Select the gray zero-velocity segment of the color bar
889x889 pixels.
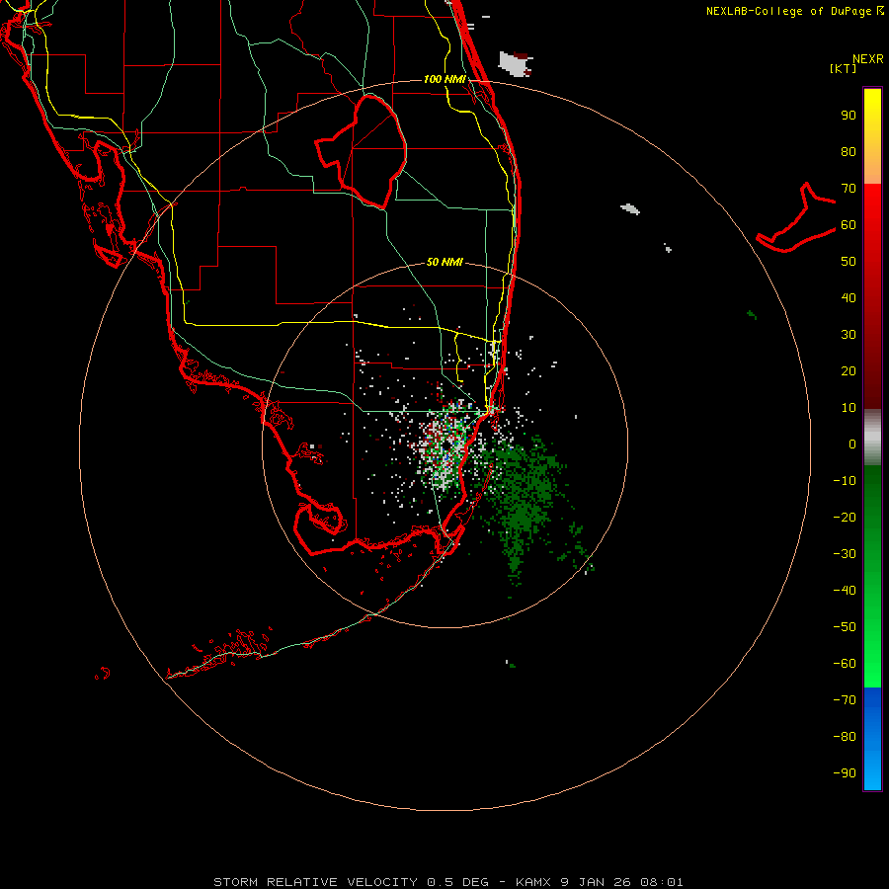[872, 438]
